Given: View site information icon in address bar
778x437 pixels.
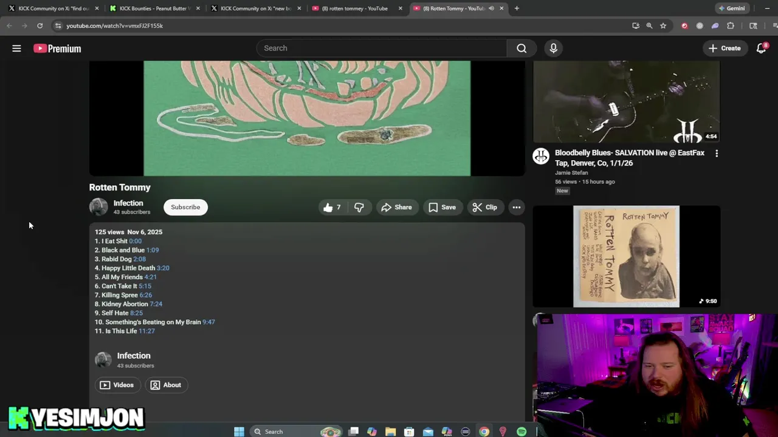Looking at the screenshot, I should 57,25.
